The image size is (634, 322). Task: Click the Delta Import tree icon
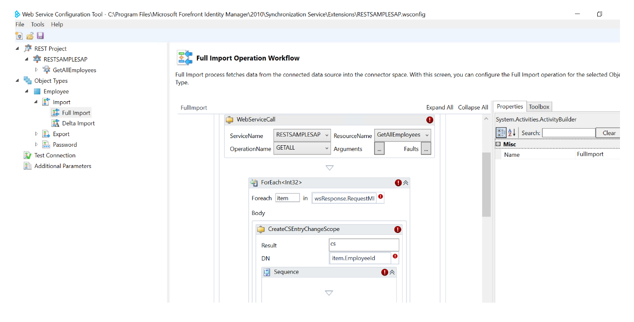[56, 123]
